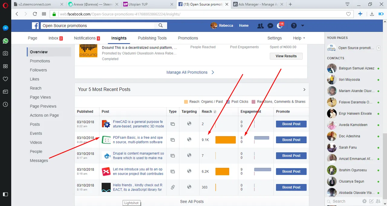Open Facebook notifications globe with badge 15
Viewport: 387px width, 206px height.
tap(280, 26)
